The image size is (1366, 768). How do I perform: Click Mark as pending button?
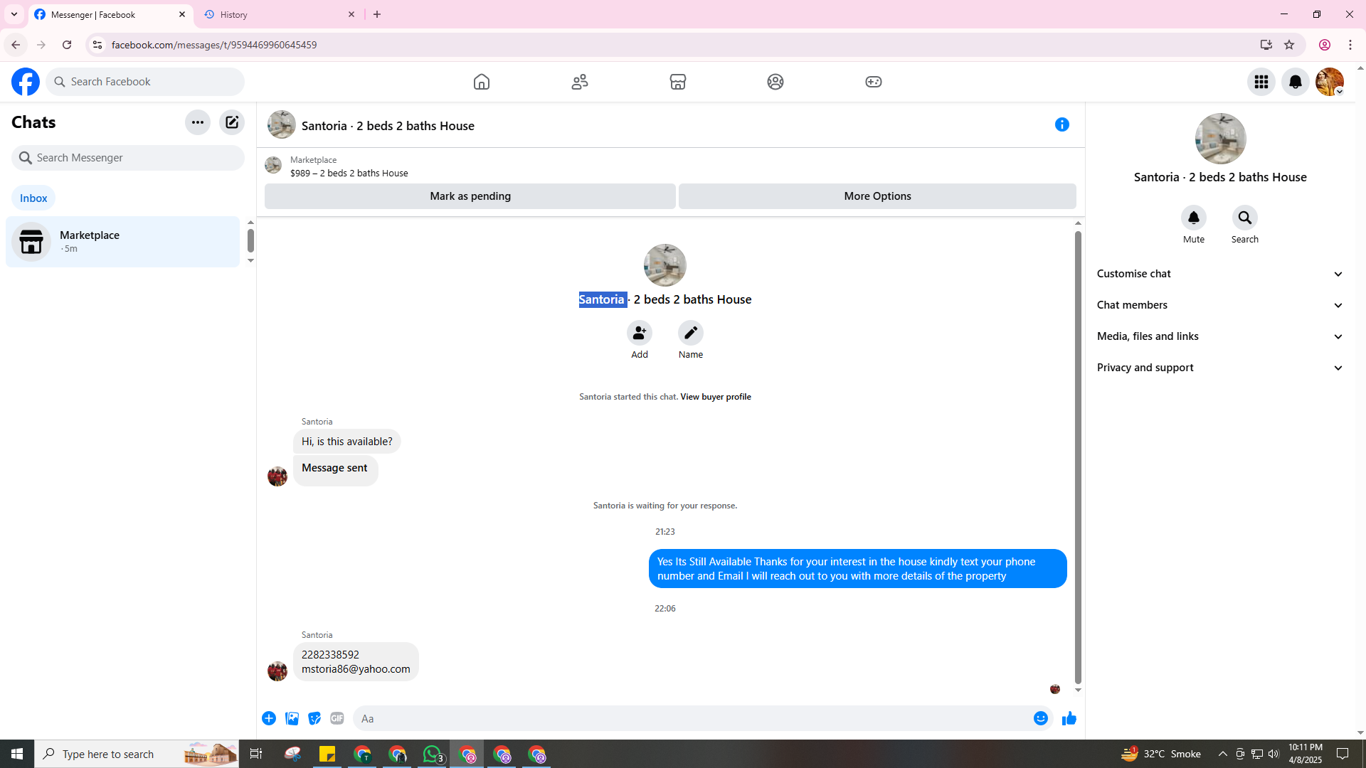pyautogui.click(x=470, y=196)
